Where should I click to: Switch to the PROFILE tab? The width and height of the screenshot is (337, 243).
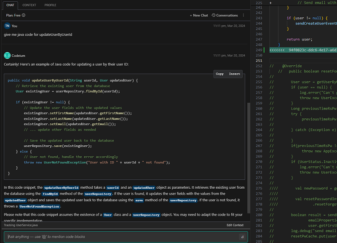(x=50, y=5)
